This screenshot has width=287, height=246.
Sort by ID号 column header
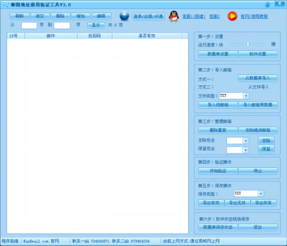16,36
